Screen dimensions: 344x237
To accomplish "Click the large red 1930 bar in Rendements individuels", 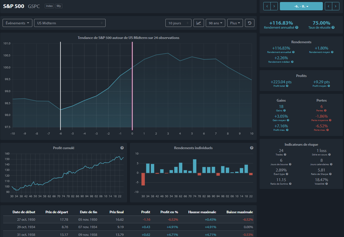I will tap(143, 179).
